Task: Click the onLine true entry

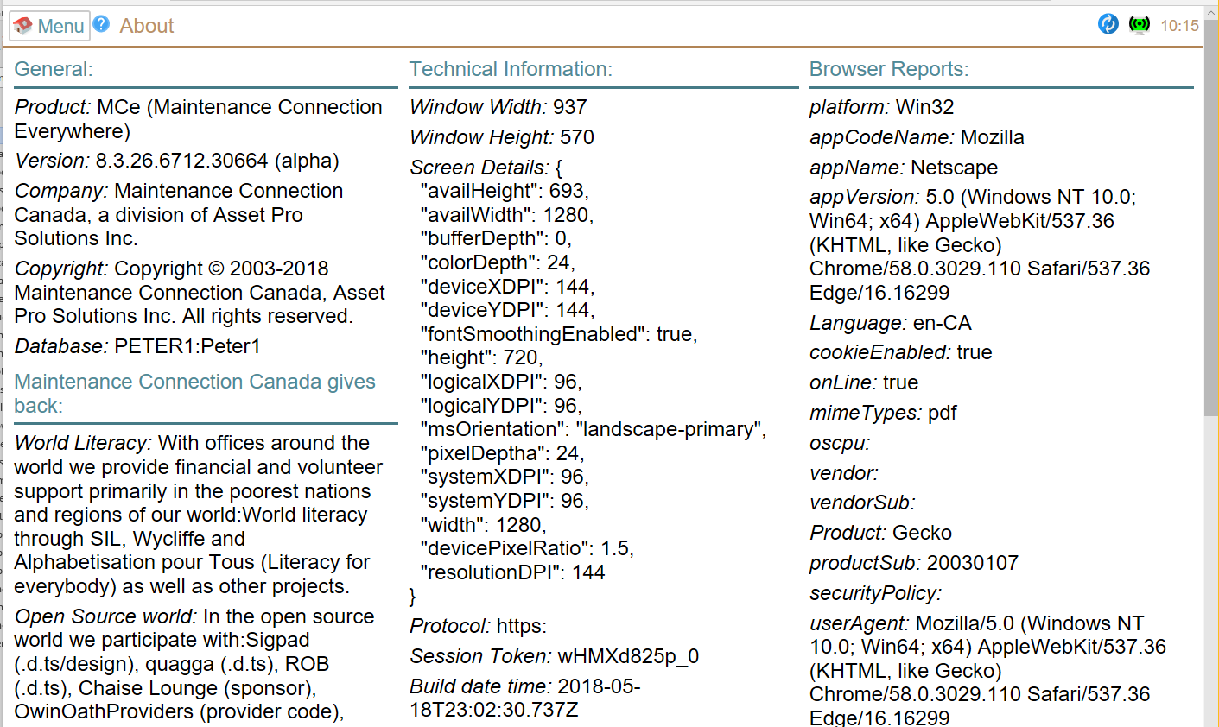Action: 864,382
